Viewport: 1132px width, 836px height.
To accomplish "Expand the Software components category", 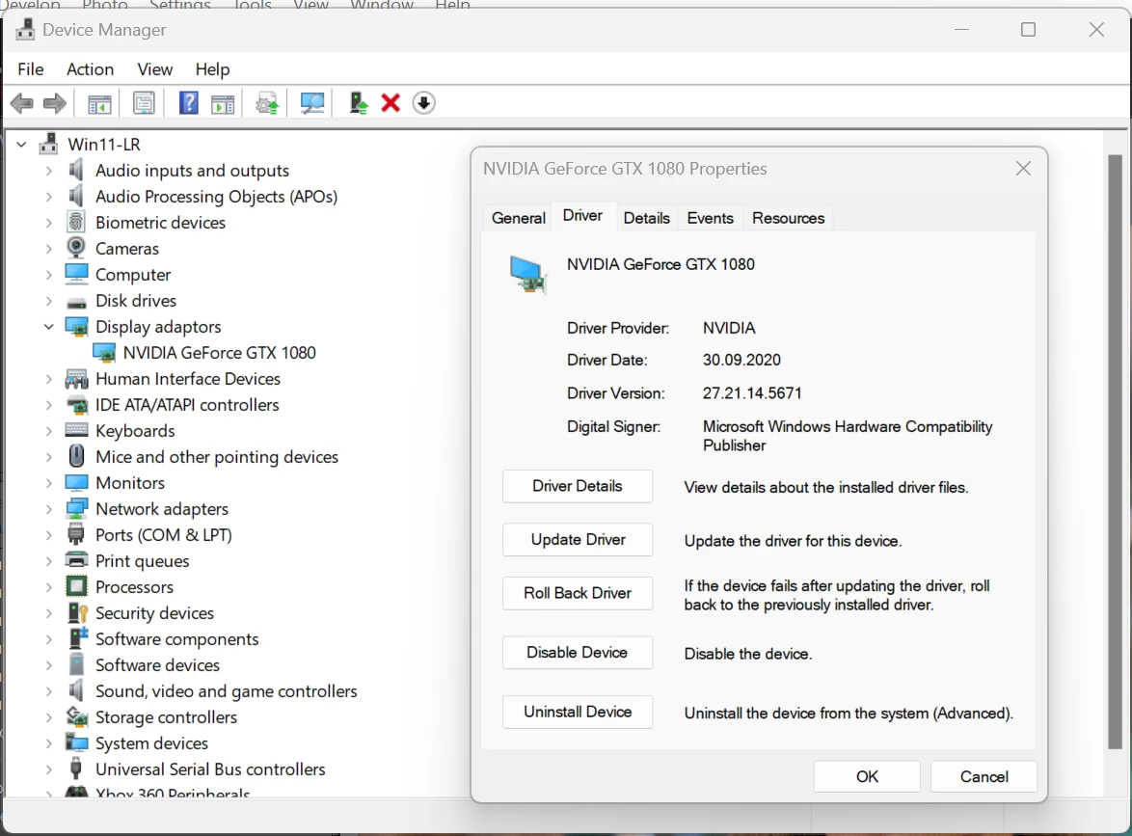I will tap(48, 639).
